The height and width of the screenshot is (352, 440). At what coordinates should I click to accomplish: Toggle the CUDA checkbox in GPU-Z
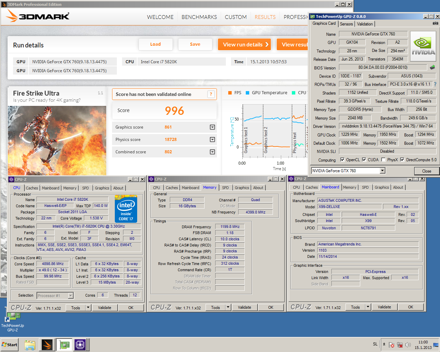click(x=364, y=160)
